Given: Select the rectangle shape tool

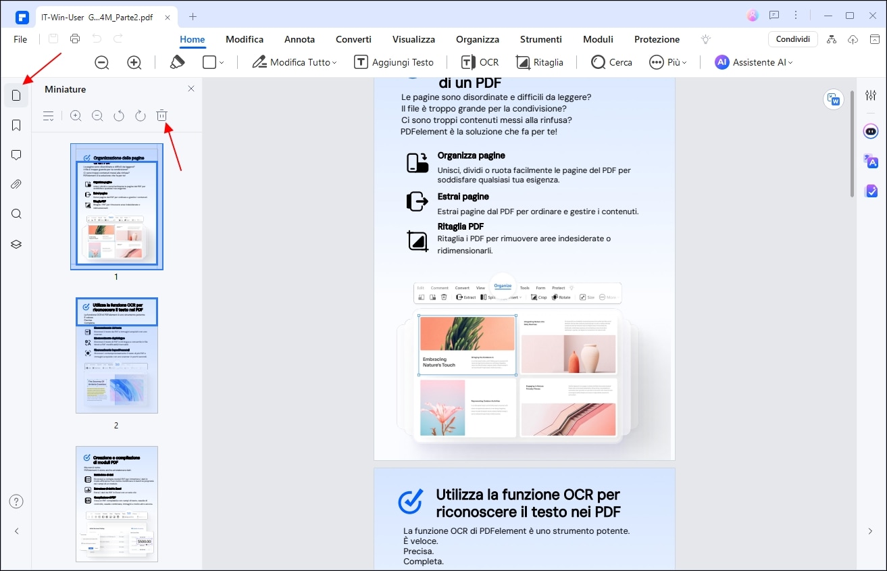Looking at the screenshot, I should point(209,62).
